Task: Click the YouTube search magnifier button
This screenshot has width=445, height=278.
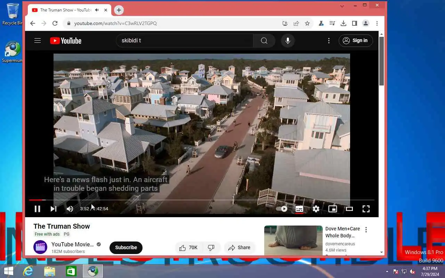Action: [264, 41]
